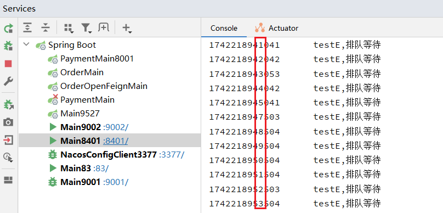Click the Collapse All toolbar icon
Viewport: 443px width, 213px height.
45,27
